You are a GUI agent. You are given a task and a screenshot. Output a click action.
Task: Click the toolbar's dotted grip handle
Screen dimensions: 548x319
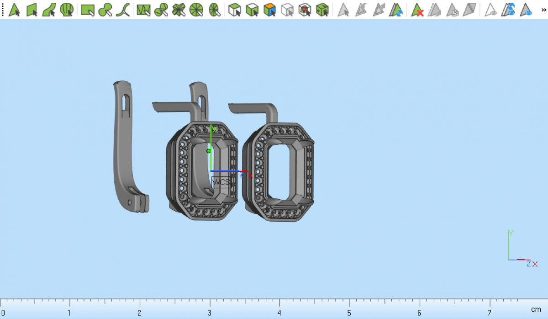(x=3, y=10)
